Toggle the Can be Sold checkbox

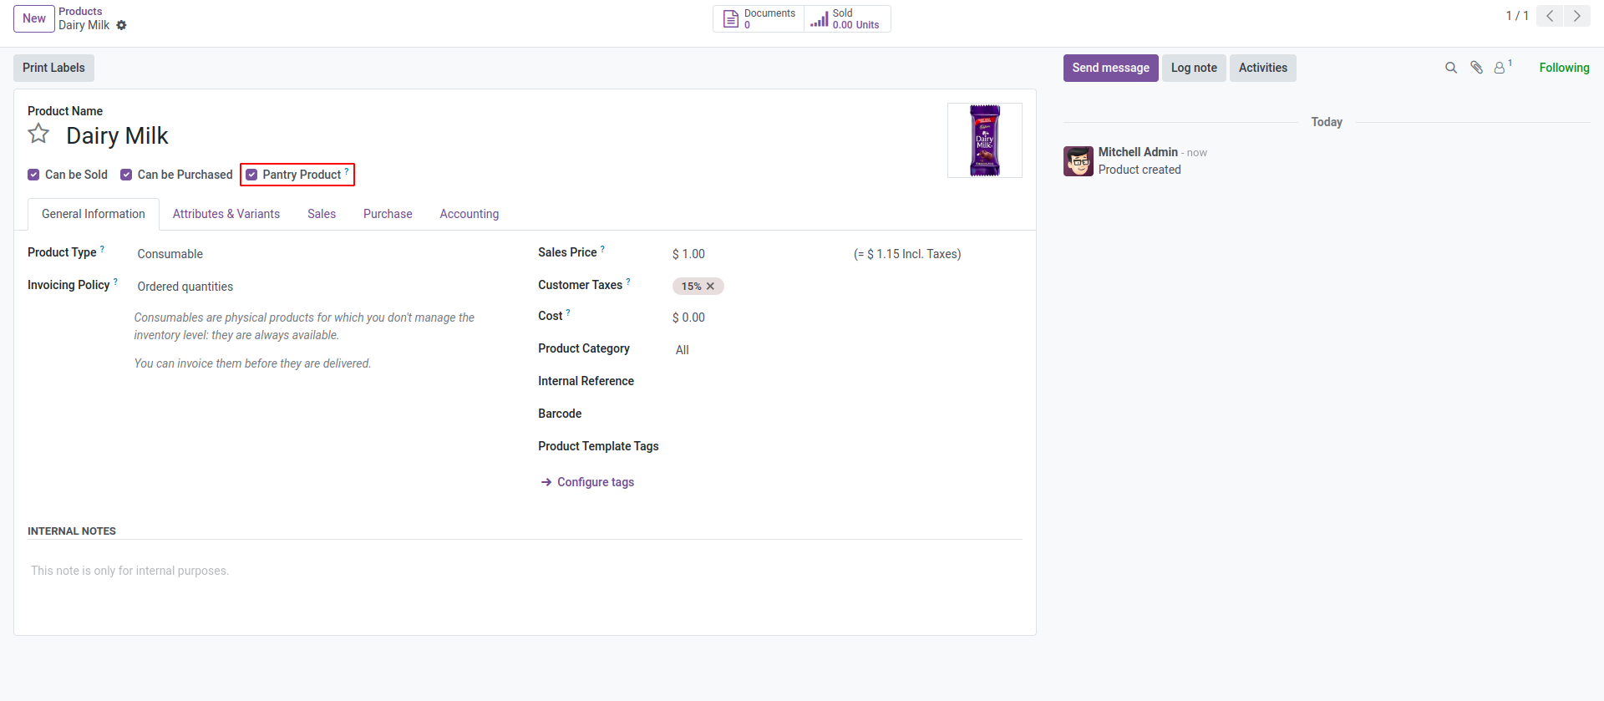(x=33, y=175)
